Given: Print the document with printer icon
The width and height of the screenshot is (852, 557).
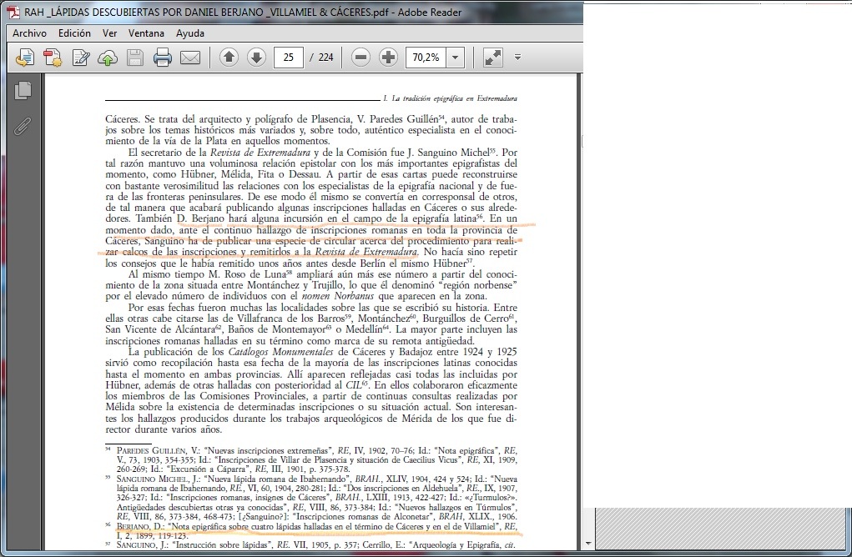Looking at the screenshot, I should click(x=163, y=58).
